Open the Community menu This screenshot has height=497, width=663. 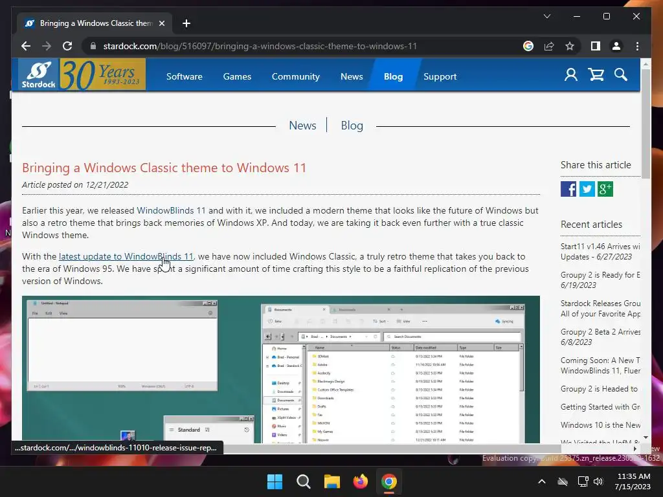click(x=295, y=76)
